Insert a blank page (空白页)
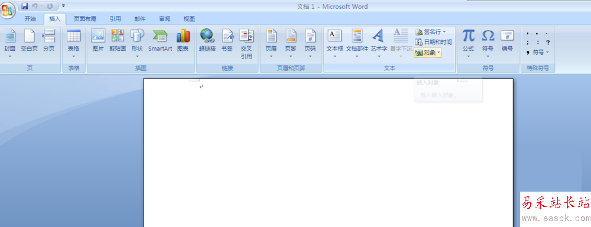 [29, 41]
